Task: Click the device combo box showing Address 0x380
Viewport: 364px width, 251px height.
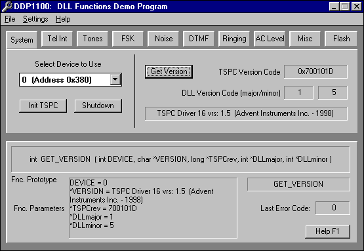Action: (70, 80)
